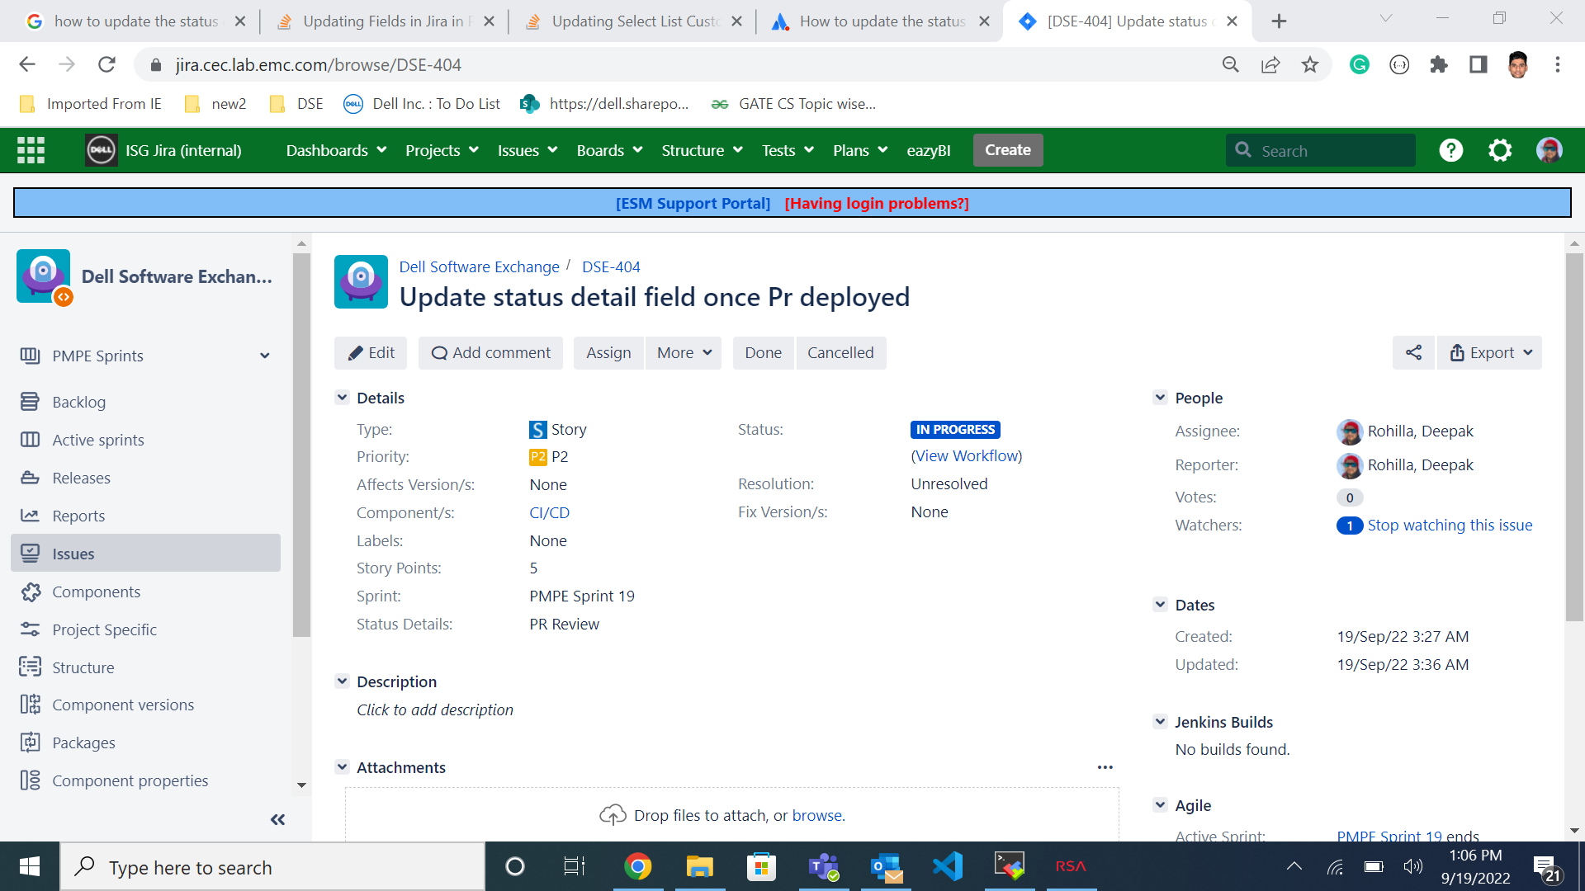The width and height of the screenshot is (1585, 891).
Task: Click the View Workflow link
Action: pyautogui.click(x=966, y=455)
